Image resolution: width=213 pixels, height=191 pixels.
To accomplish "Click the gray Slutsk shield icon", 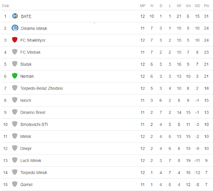I will 15,64.
